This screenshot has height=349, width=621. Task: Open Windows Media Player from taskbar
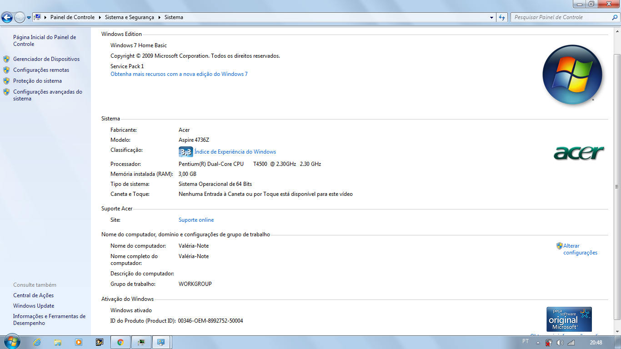[x=79, y=342]
